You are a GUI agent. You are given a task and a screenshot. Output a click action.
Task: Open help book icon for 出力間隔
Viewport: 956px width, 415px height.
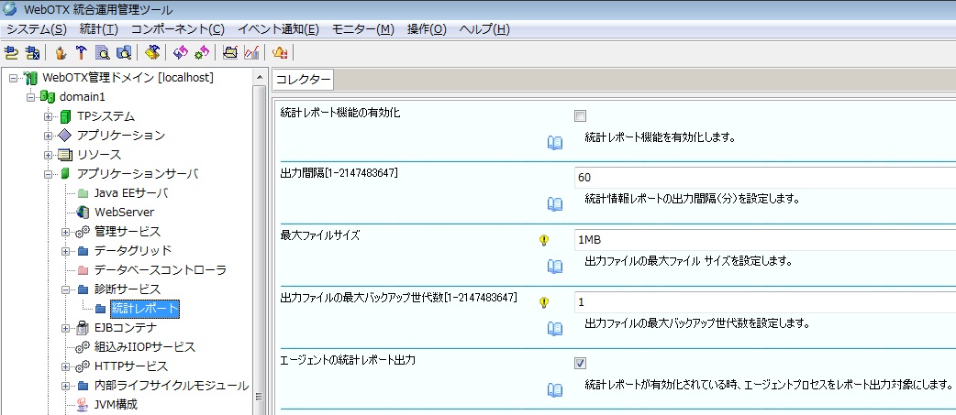[x=554, y=203]
